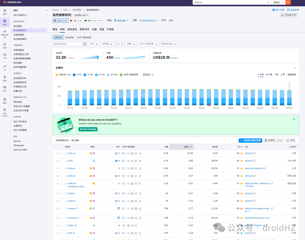The image size is (305, 240).
Task: Open the home icon in the left rail
Action: 5,12
